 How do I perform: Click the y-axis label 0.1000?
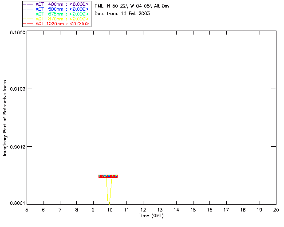[x=18, y=32]
